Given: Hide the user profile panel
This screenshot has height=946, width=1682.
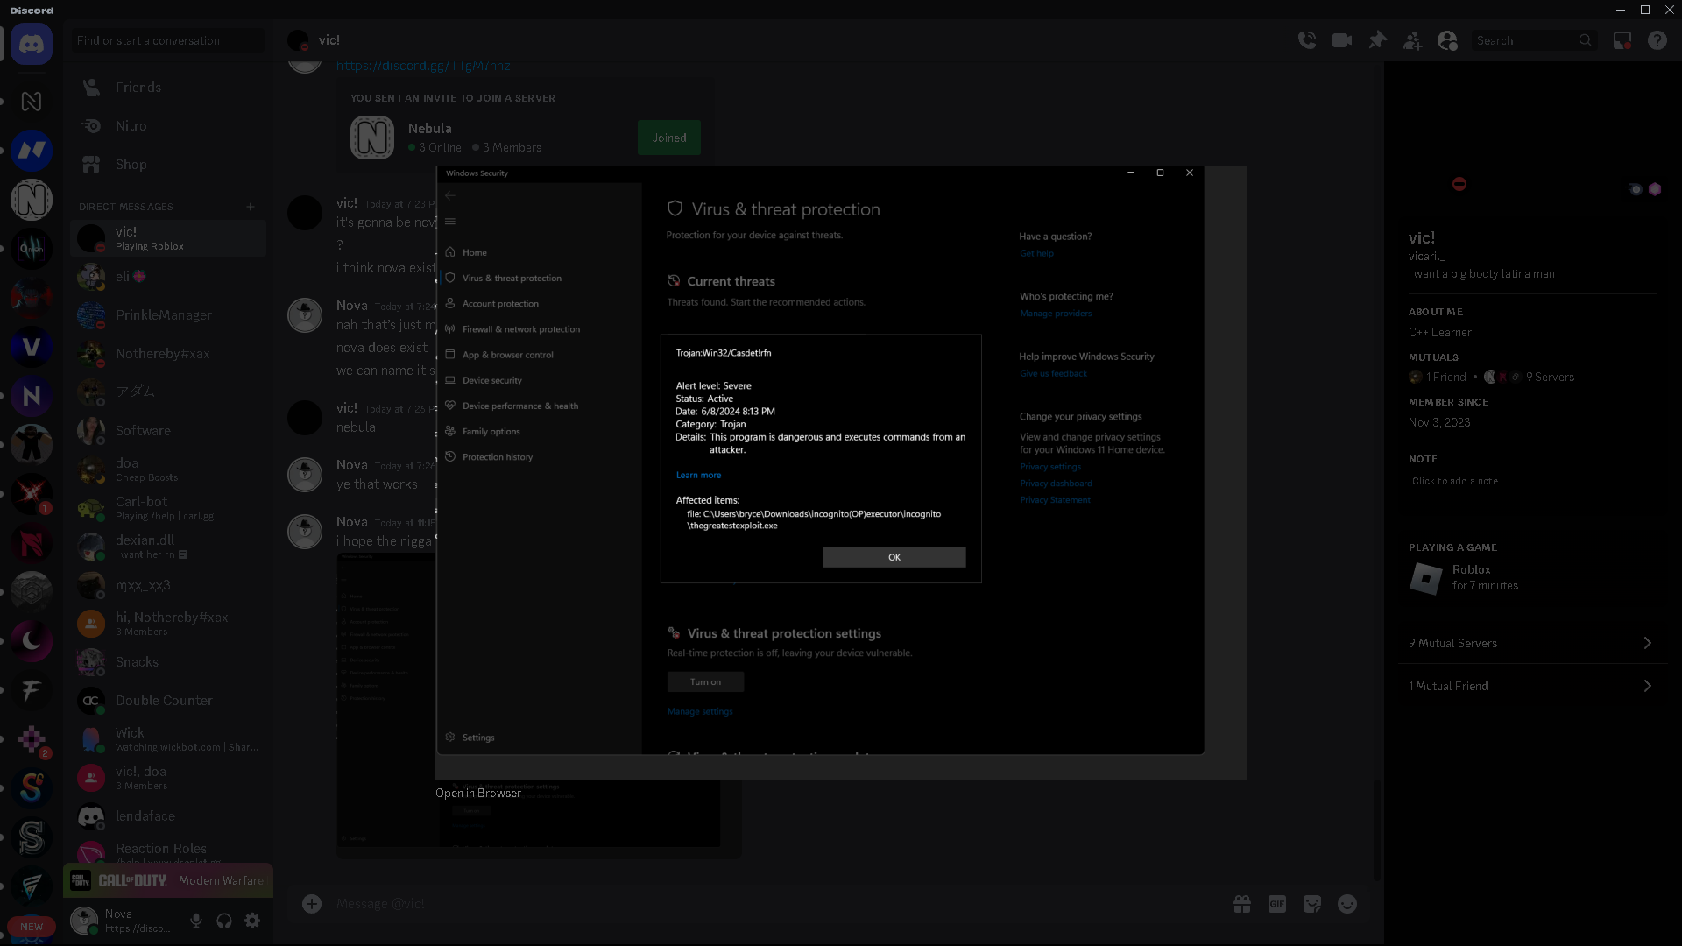Looking at the screenshot, I should pos(1447,40).
